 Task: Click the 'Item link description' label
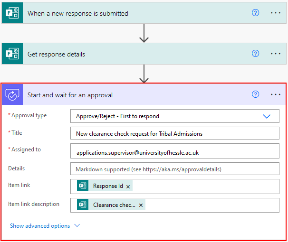34,204
